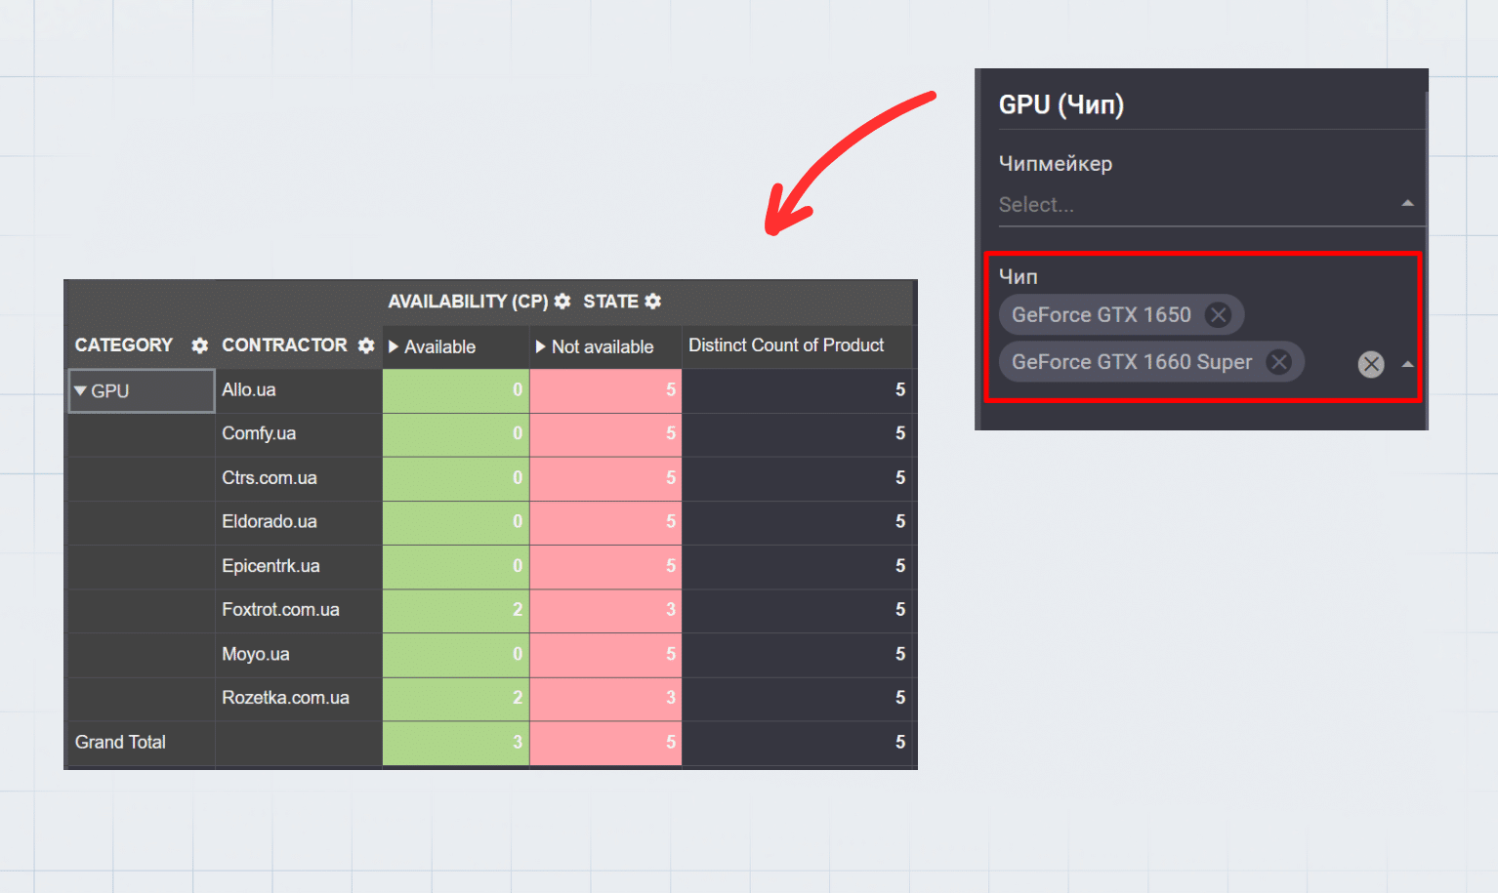Click the Grand Total Available green cell
Screen dimensions: 1498x893
[x=455, y=743]
